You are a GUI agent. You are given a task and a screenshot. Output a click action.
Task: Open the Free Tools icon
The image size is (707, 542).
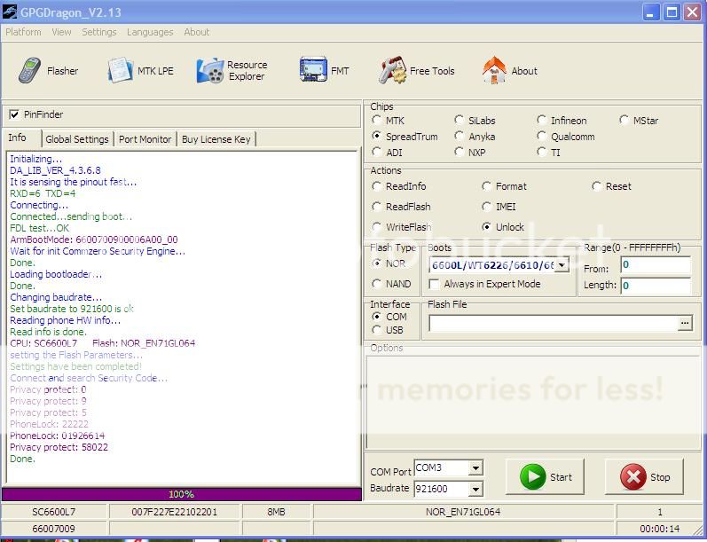tap(392, 70)
